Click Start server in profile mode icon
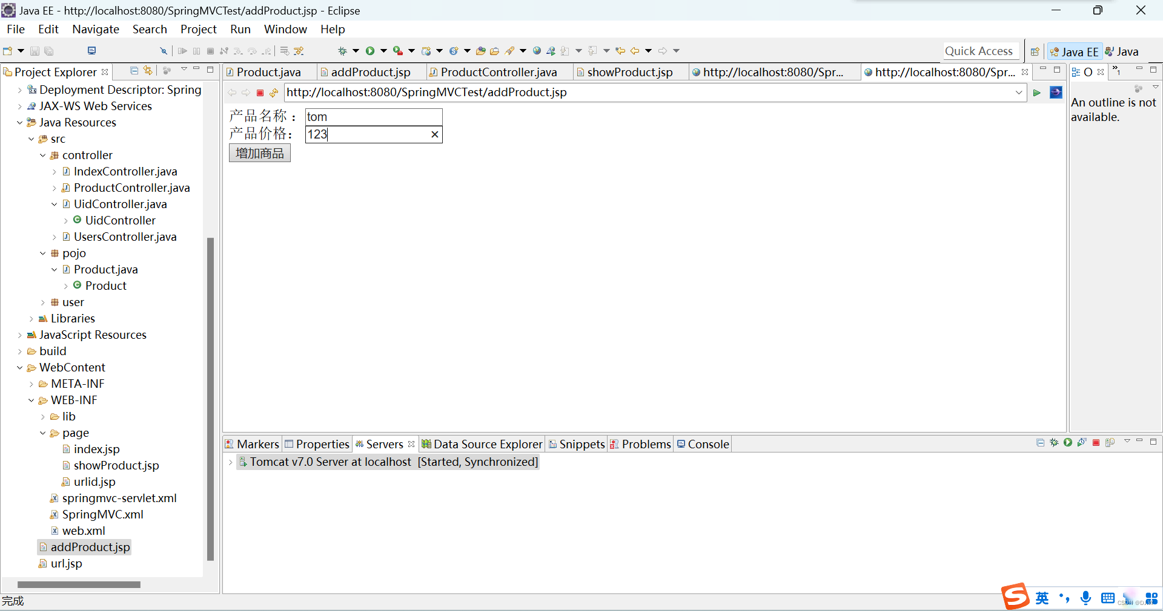Image resolution: width=1163 pixels, height=611 pixels. [1082, 443]
